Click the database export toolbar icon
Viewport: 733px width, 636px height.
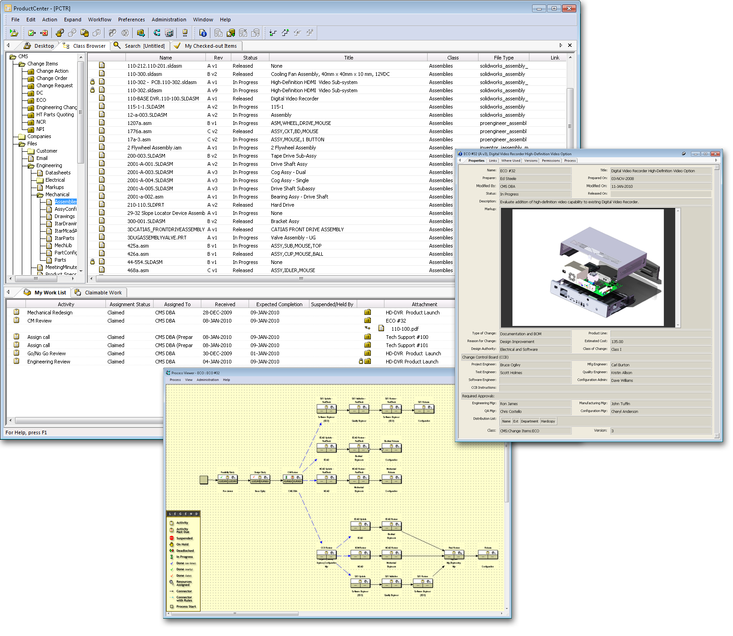(231, 33)
